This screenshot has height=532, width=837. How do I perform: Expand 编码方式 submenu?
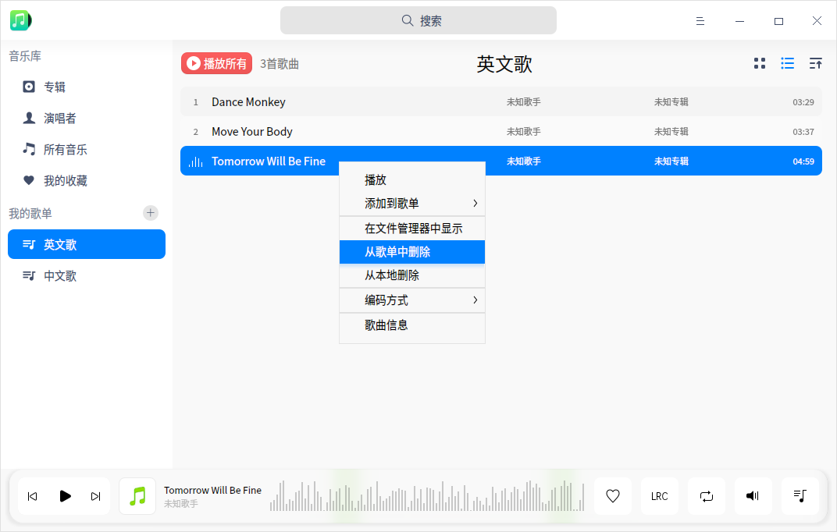tap(412, 300)
